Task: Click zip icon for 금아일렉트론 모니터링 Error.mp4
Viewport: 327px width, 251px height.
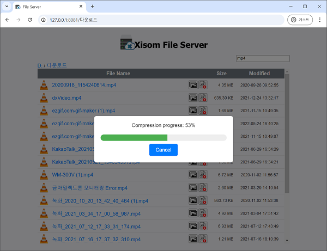Action: (x=203, y=188)
